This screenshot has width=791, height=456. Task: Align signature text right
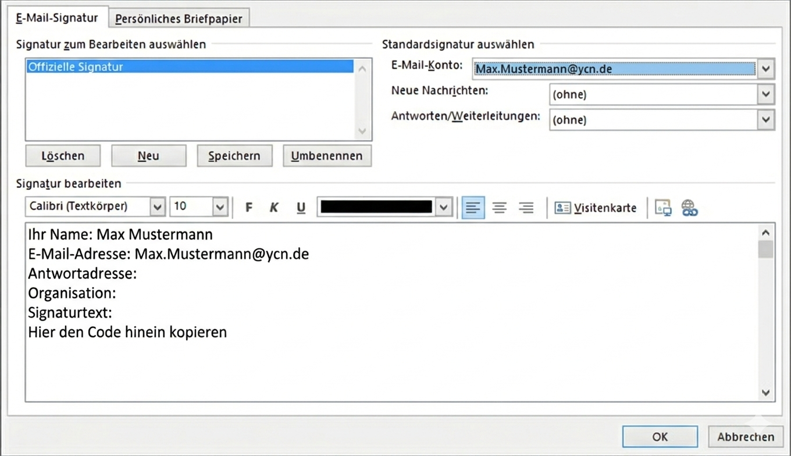click(x=526, y=208)
